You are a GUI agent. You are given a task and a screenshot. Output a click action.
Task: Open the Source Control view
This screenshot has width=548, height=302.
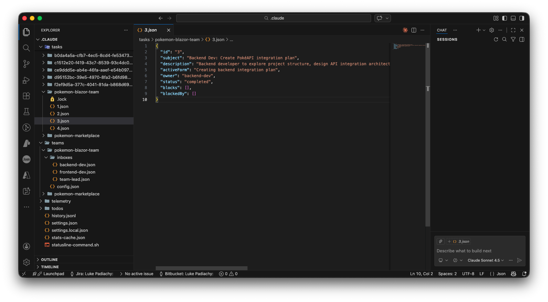pos(27,64)
